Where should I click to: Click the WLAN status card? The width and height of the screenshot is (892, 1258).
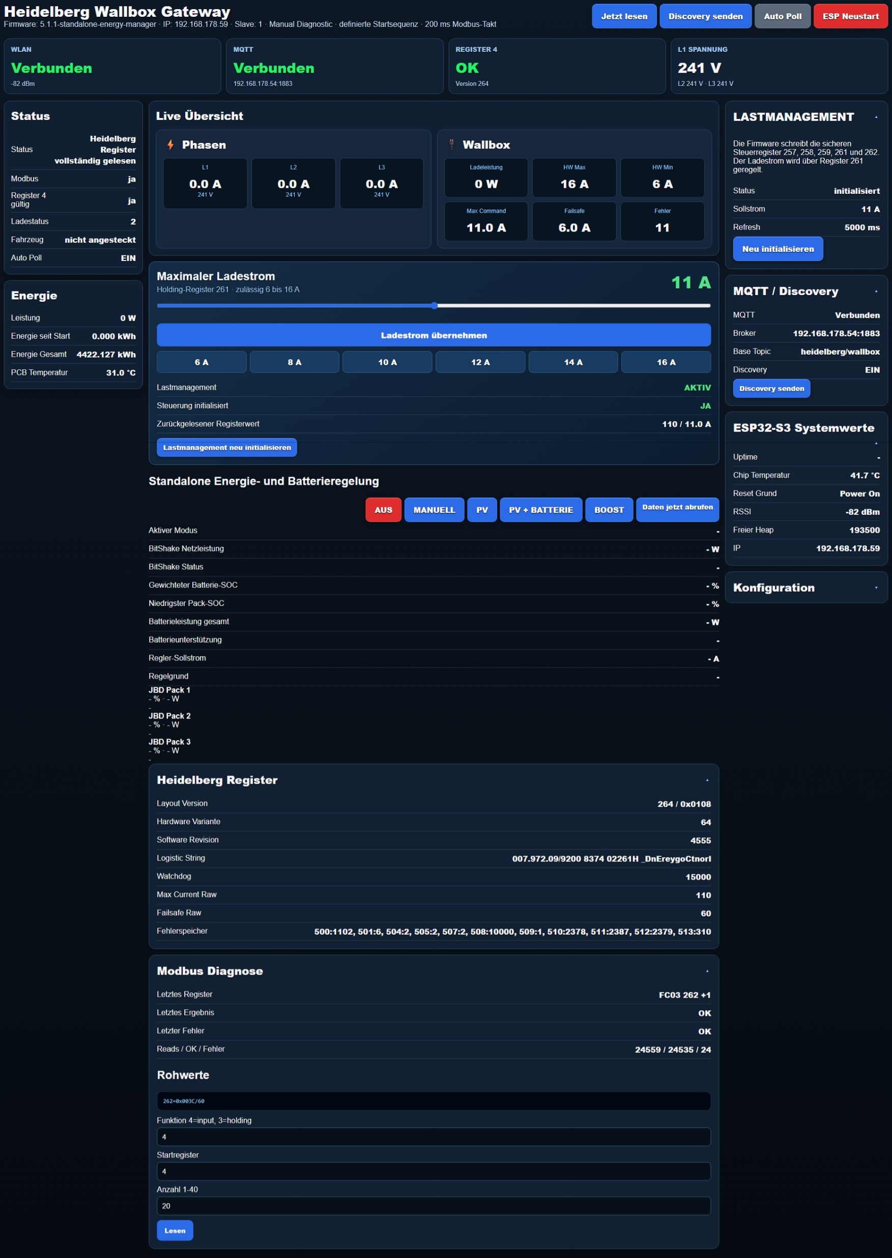click(x=112, y=66)
